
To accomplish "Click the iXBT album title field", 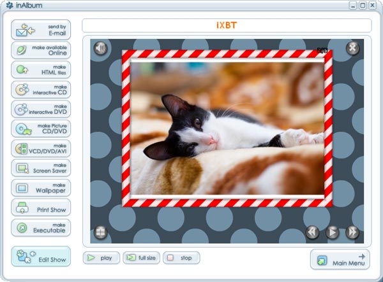I will [227, 25].
